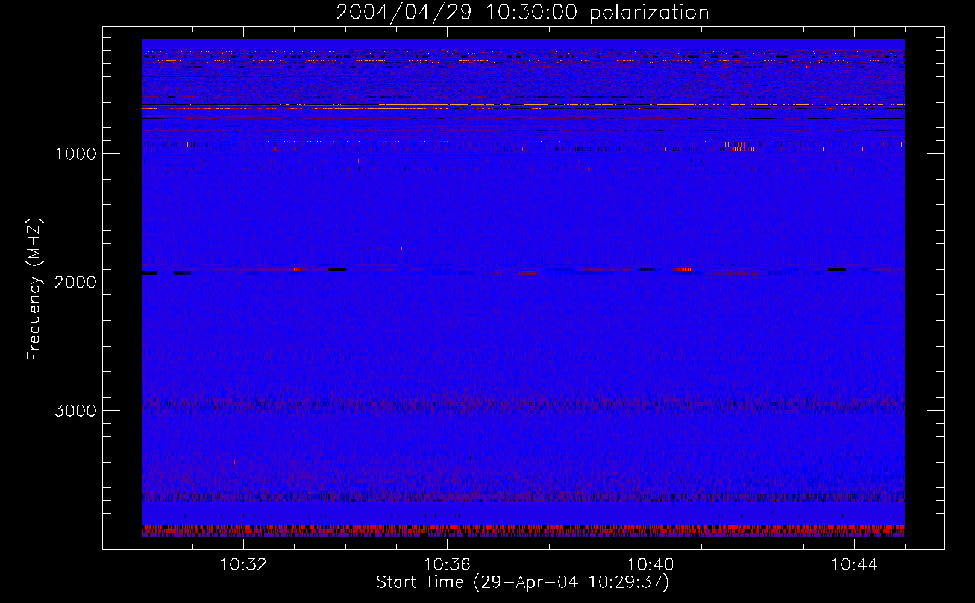Click the 'Frequency (MHZ)' axis label

[34, 289]
